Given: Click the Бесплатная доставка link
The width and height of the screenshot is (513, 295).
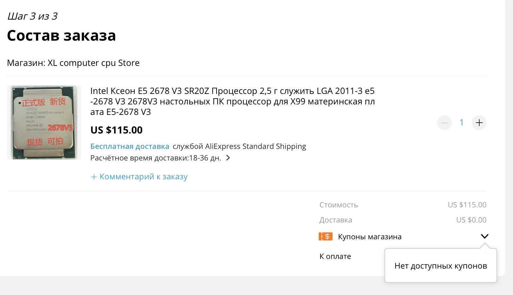Looking at the screenshot, I should pyautogui.click(x=130, y=146).
